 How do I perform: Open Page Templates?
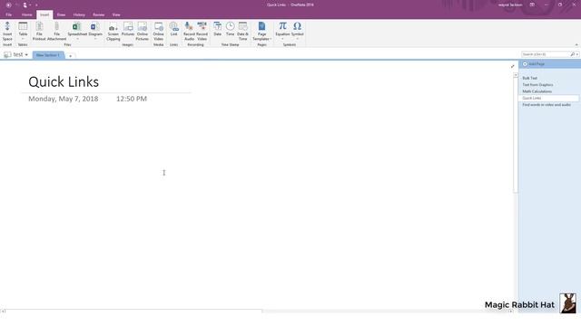[x=262, y=31]
